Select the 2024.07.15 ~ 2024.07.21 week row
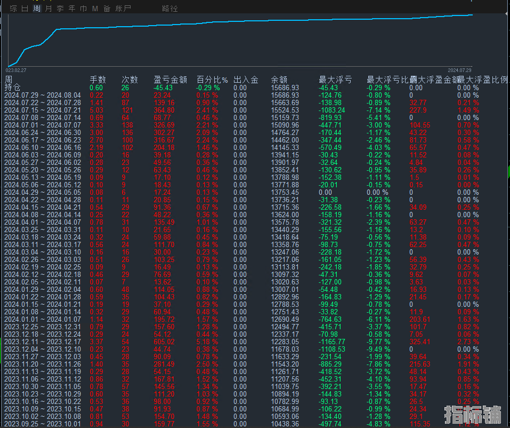The width and height of the screenshot is (510, 428). pyautogui.click(x=43, y=110)
